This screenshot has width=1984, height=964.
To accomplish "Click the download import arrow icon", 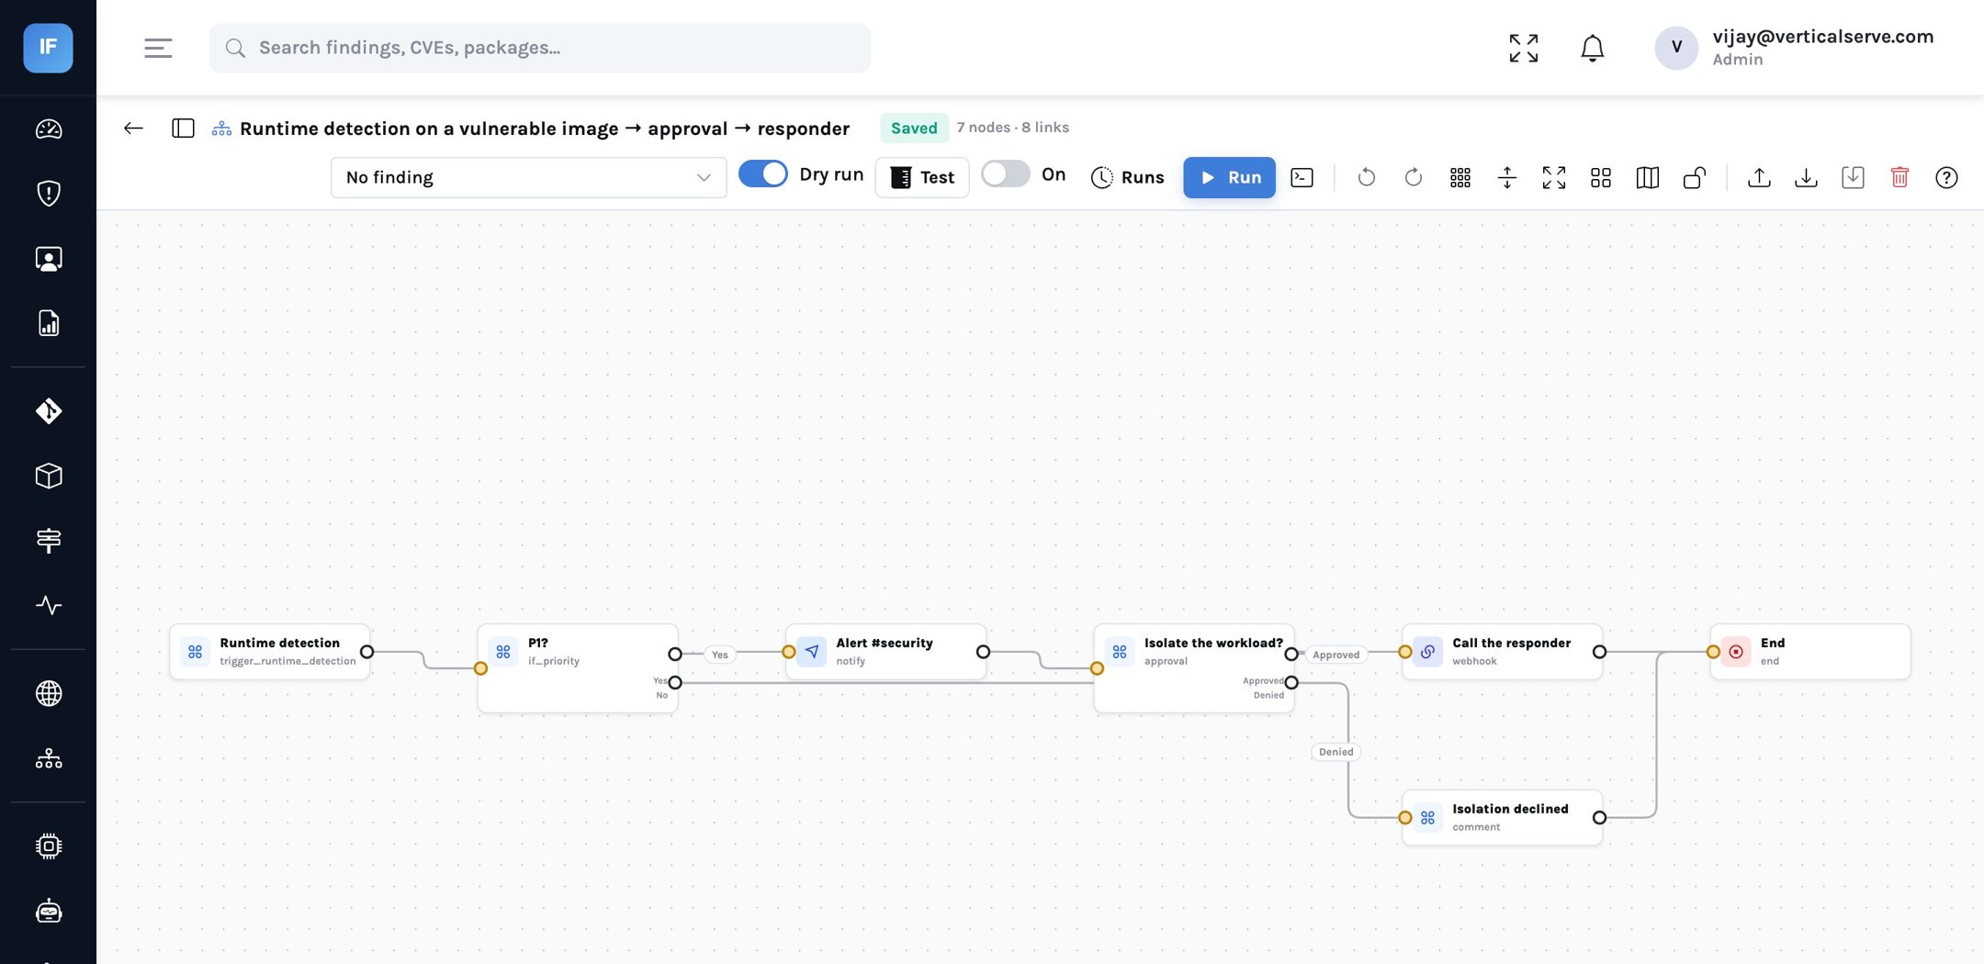I will (1806, 177).
